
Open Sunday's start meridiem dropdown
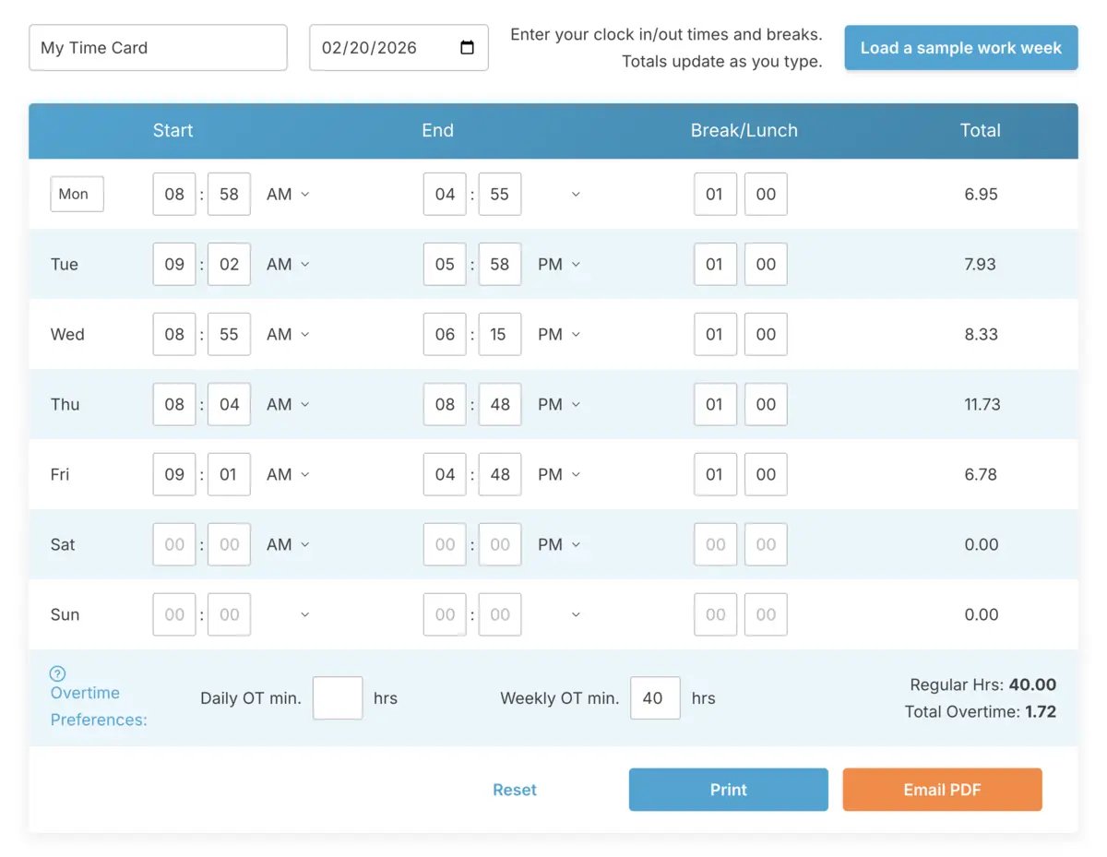tap(305, 614)
